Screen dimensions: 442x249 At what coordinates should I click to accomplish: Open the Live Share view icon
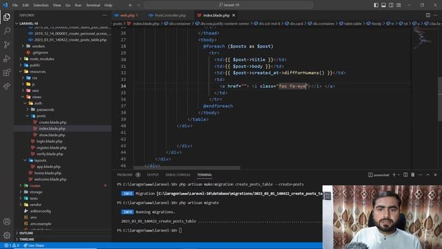7,86
